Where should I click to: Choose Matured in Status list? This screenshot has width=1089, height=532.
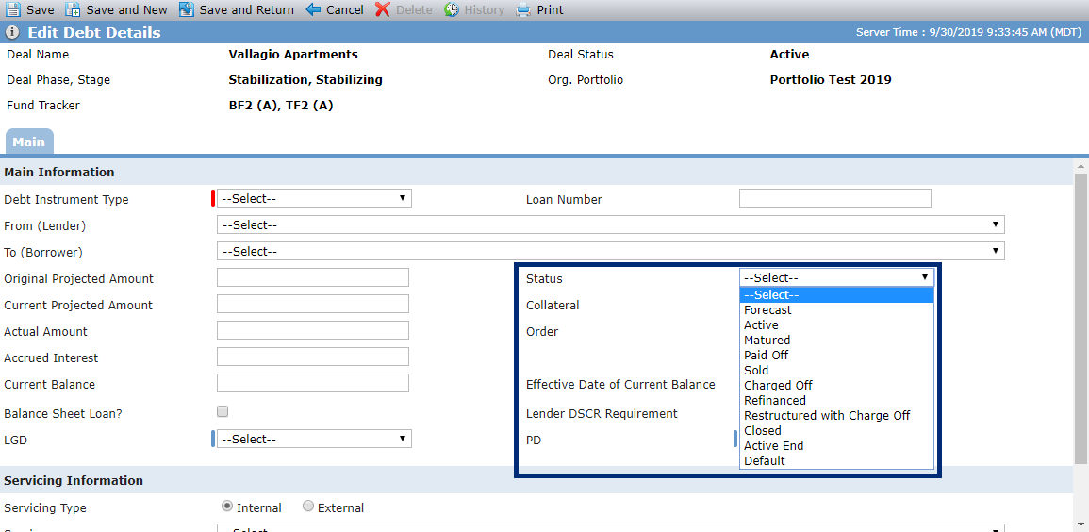click(x=837, y=341)
